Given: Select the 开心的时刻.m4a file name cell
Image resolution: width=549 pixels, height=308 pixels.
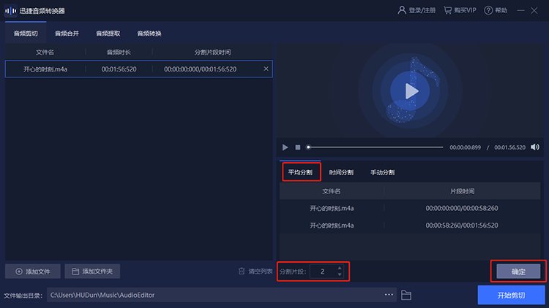Looking at the screenshot, I should coord(45,69).
